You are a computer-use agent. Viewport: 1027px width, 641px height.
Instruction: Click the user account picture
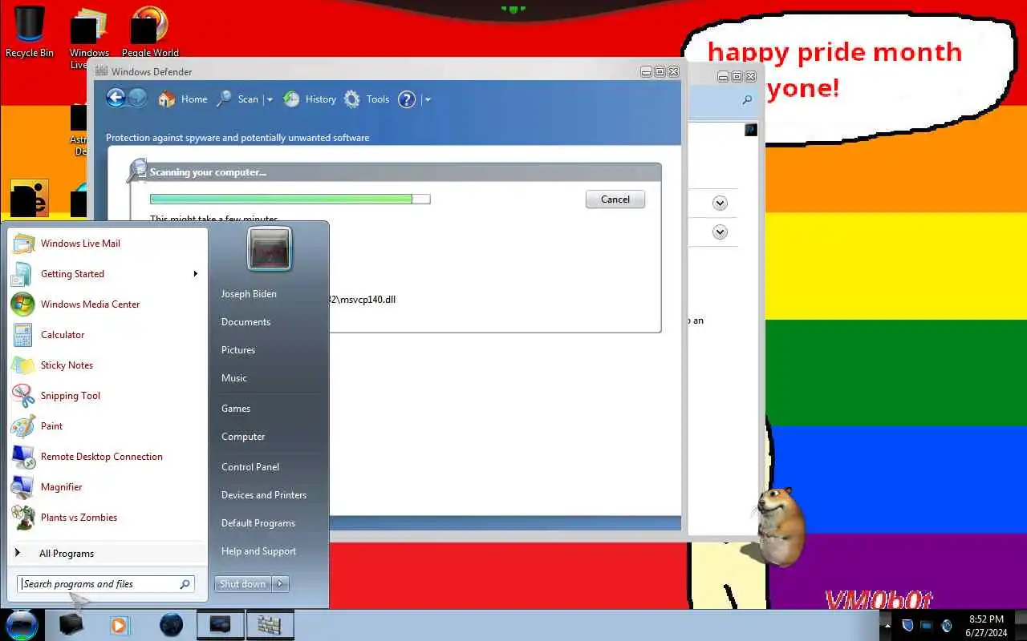tap(270, 248)
